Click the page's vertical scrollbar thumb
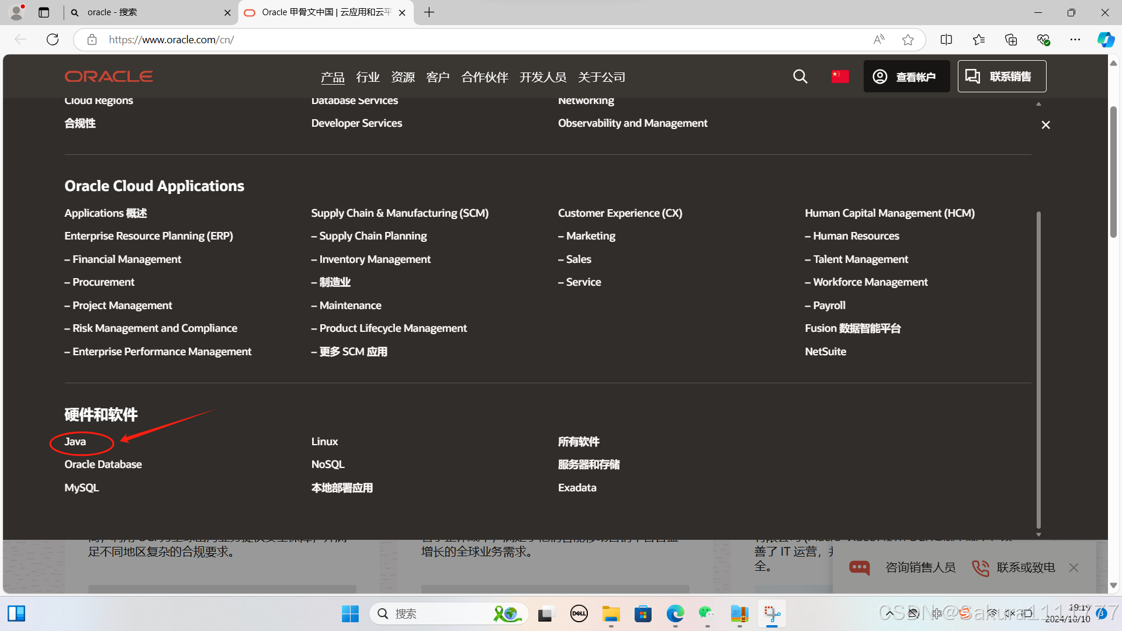The image size is (1122, 631). [x=1113, y=172]
